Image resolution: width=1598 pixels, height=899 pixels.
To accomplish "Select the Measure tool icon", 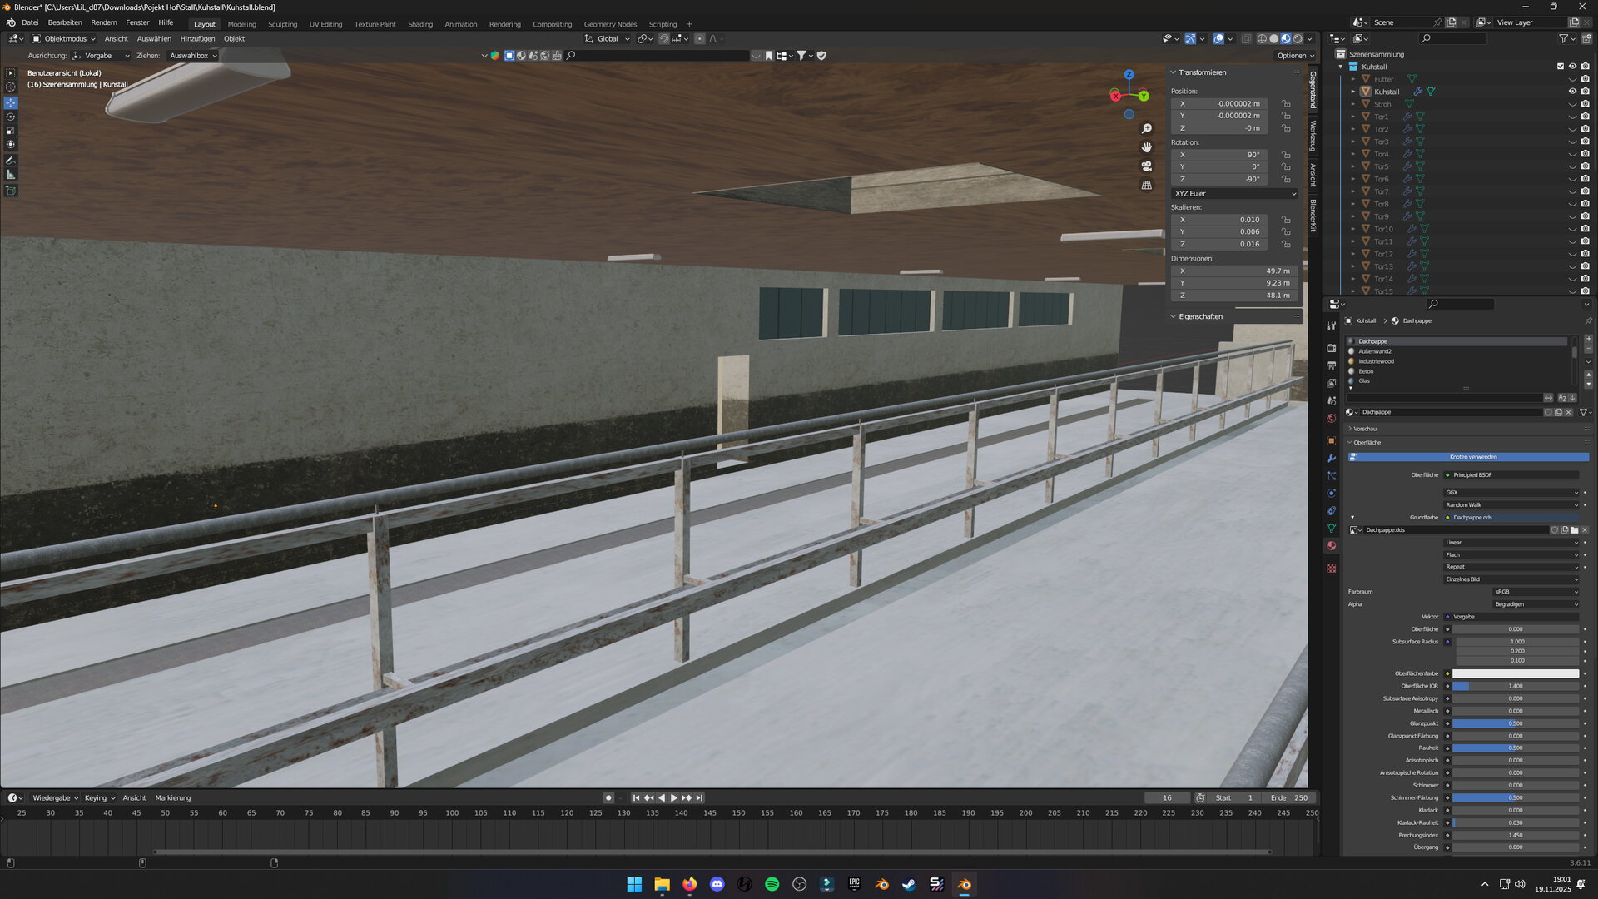I will click(11, 175).
